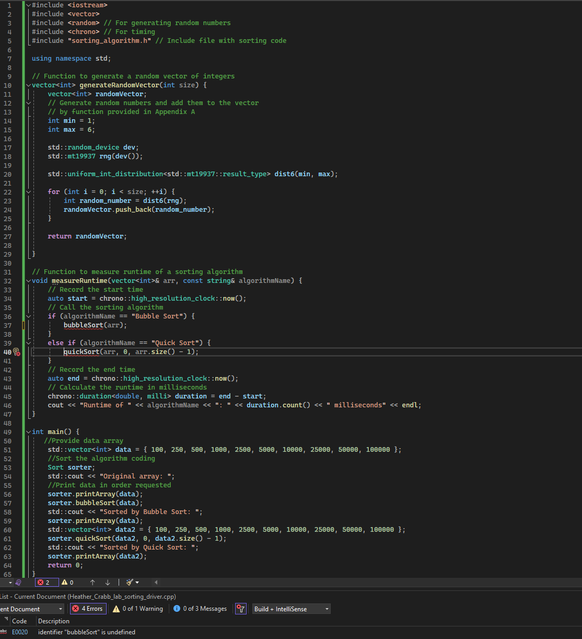Click the filter icon in the Error List toolbar
Image resolution: width=582 pixels, height=639 pixels.
tap(241, 609)
